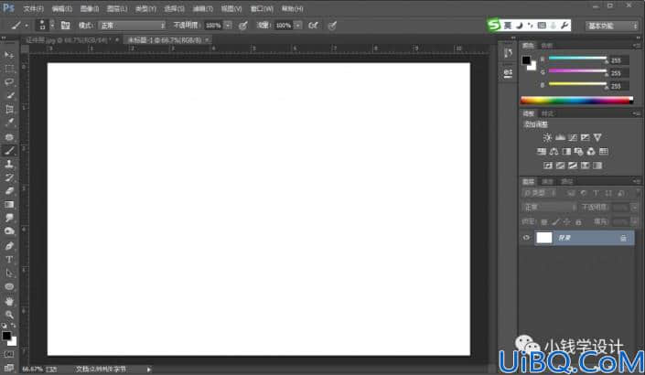This screenshot has width=645, height=375.
Task: Select the Pen tool
Action: (x=9, y=246)
